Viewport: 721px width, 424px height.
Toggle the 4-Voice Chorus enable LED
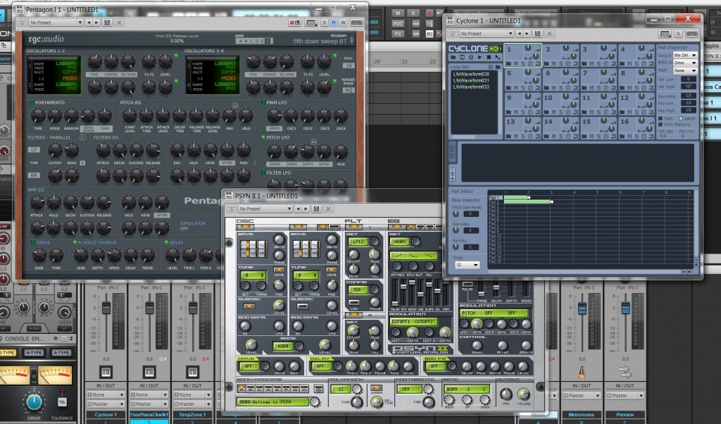tap(75, 242)
